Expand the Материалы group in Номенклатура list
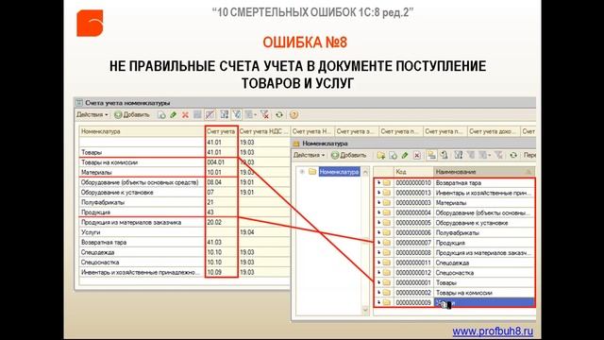Viewport: 604px width, 340px height. pyautogui.click(x=378, y=203)
